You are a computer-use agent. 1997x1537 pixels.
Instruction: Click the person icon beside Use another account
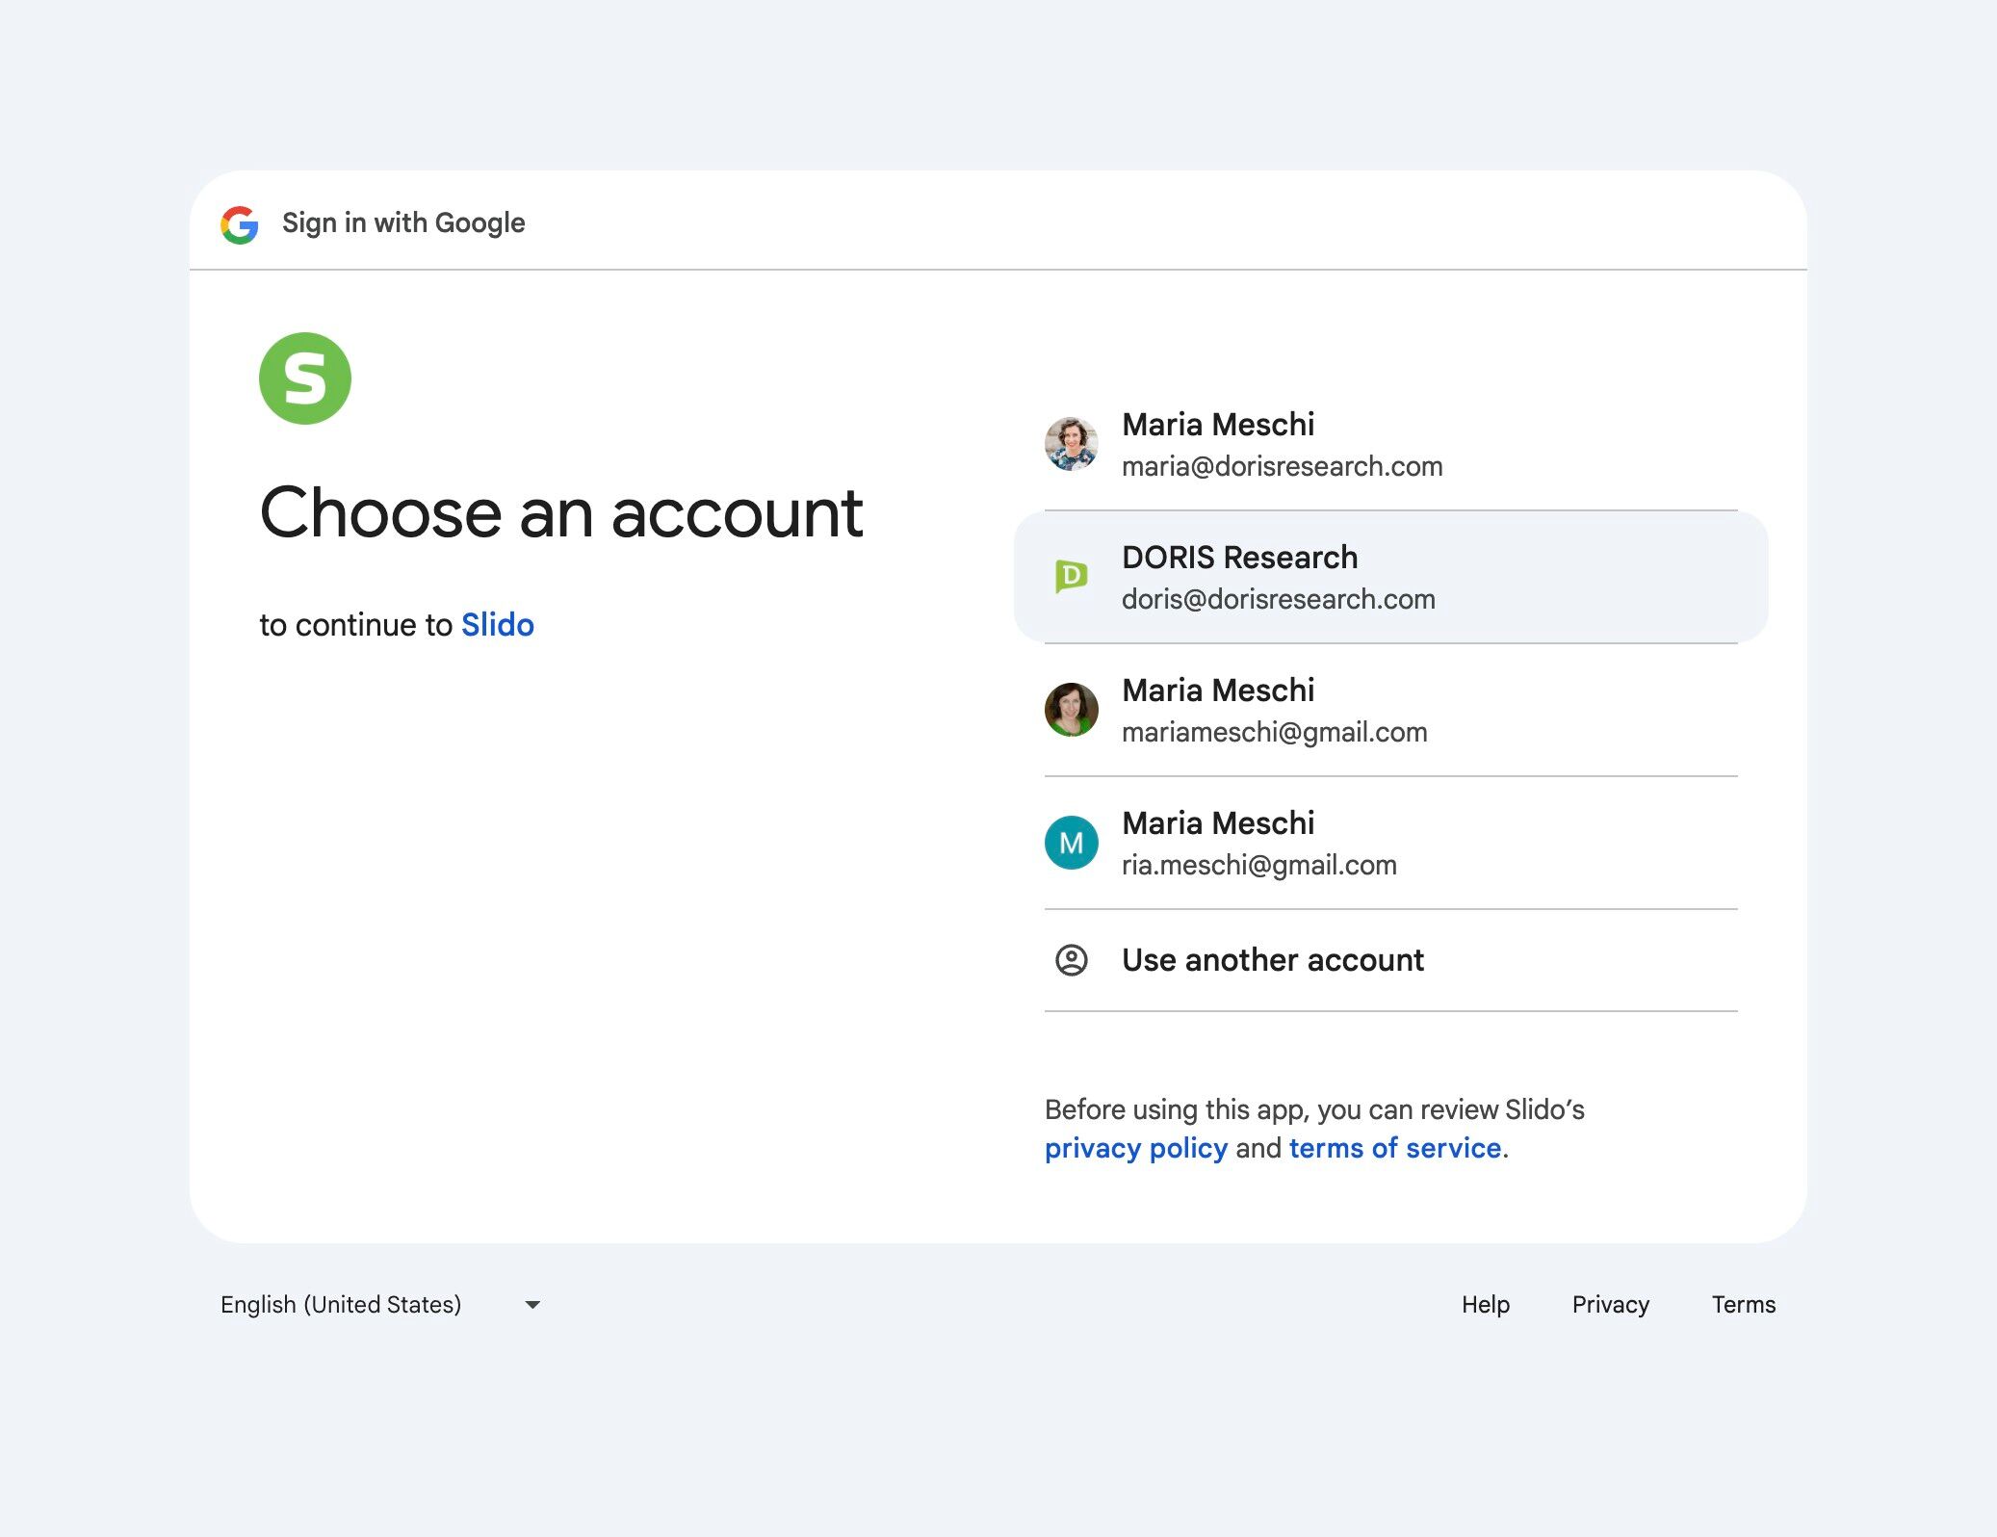[1071, 960]
